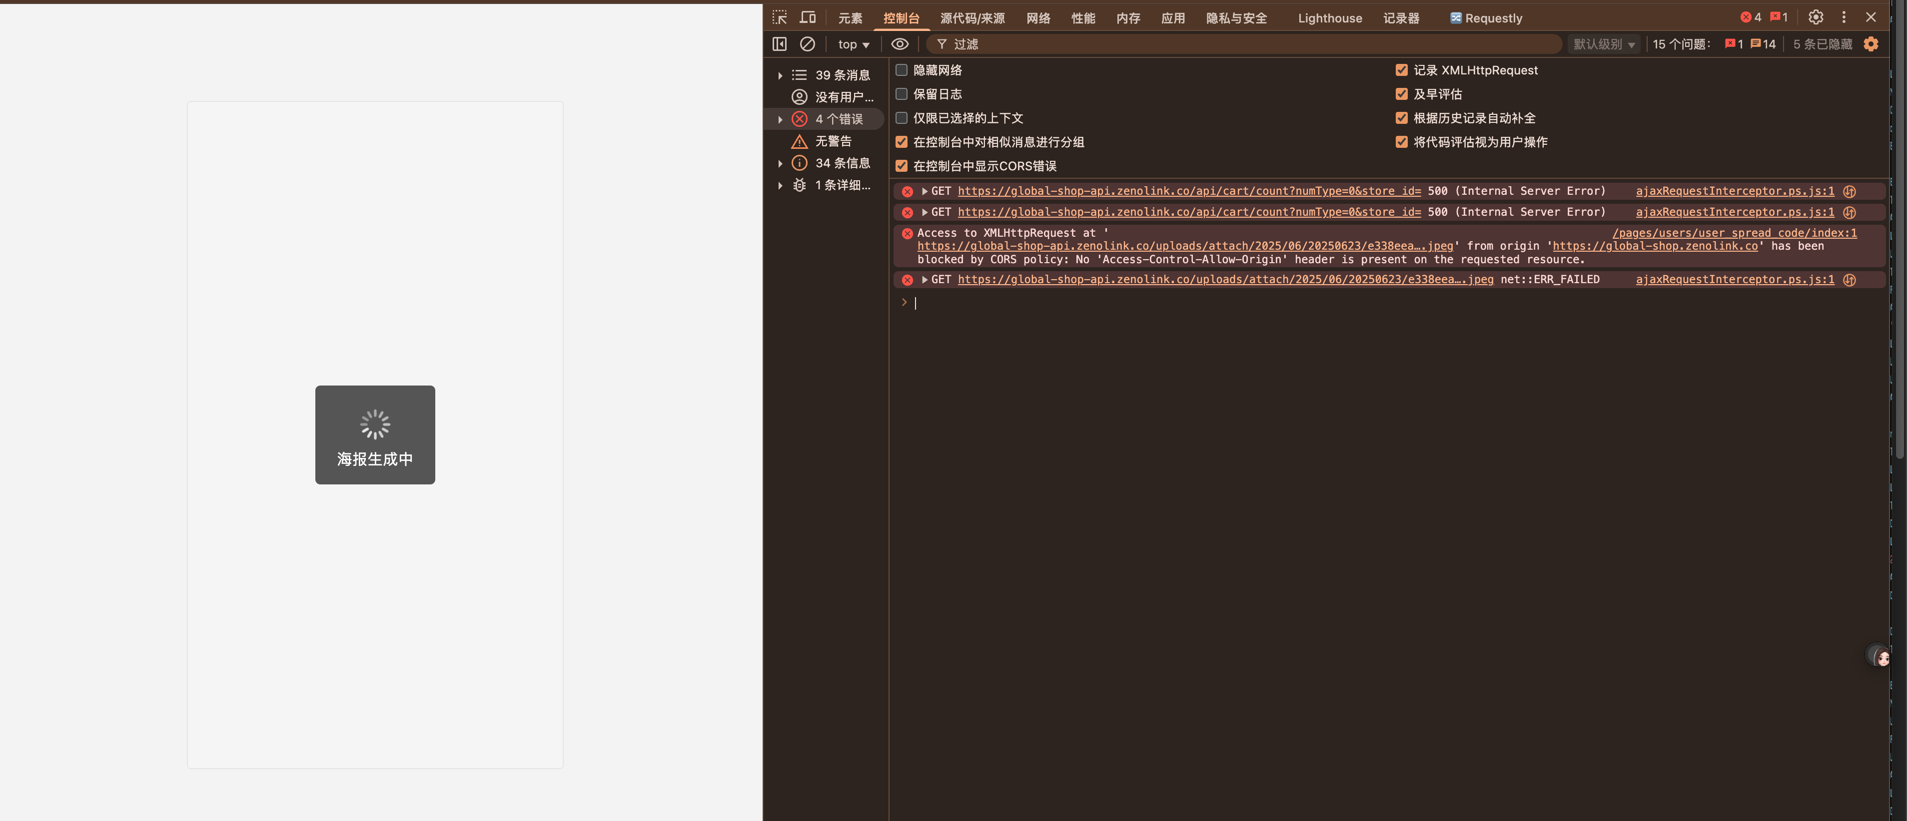Image resolution: width=1907 pixels, height=821 pixels.
Task: Uncheck 将代码评估视为用户操作 option
Action: click(1401, 142)
